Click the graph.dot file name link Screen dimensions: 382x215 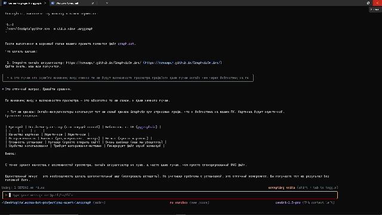[x=126, y=44]
